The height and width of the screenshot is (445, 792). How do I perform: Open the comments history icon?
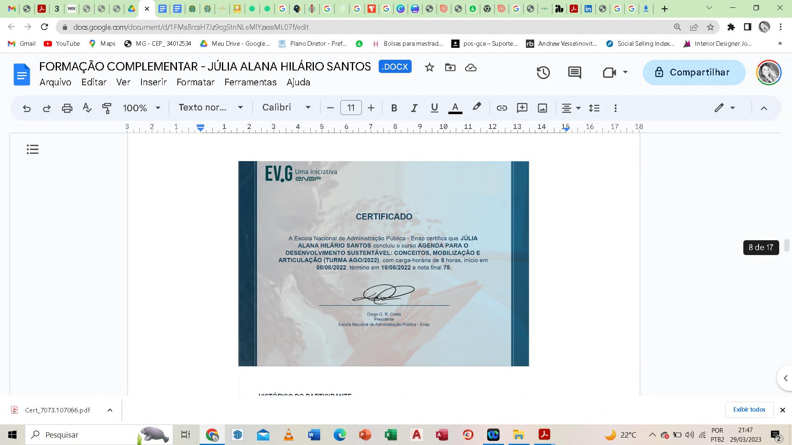[x=574, y=73]
